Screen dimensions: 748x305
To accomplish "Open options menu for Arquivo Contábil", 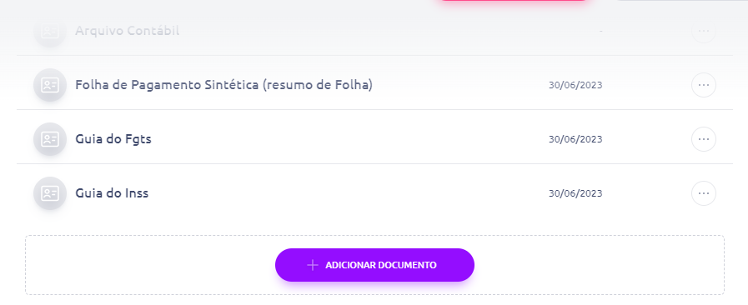I will pos(704,31).
